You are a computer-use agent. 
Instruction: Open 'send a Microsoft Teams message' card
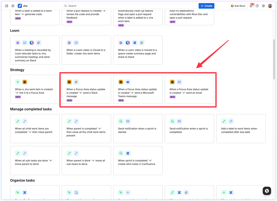(138, 89)
